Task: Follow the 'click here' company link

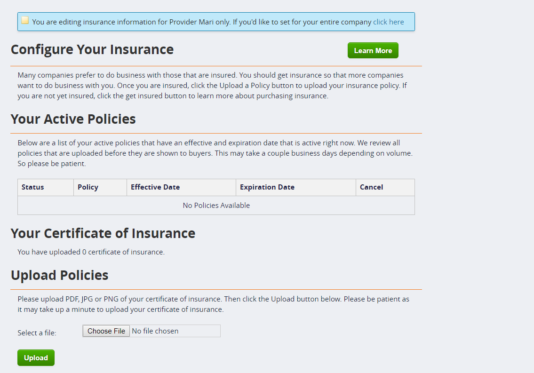Action: (x=388, y=22)
